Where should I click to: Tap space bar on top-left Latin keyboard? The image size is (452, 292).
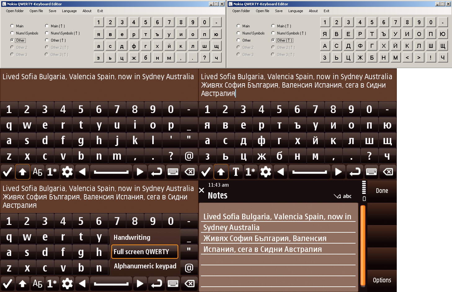(x=111, y=172)
